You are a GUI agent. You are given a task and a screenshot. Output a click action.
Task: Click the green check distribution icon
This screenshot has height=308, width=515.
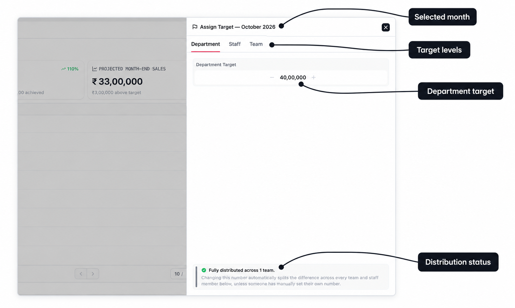(204, 270)
